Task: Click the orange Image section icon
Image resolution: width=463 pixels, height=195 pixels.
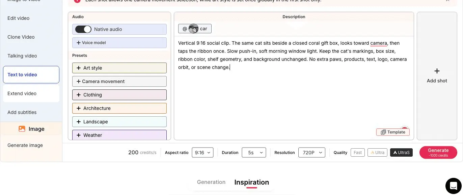Action: 22,129
